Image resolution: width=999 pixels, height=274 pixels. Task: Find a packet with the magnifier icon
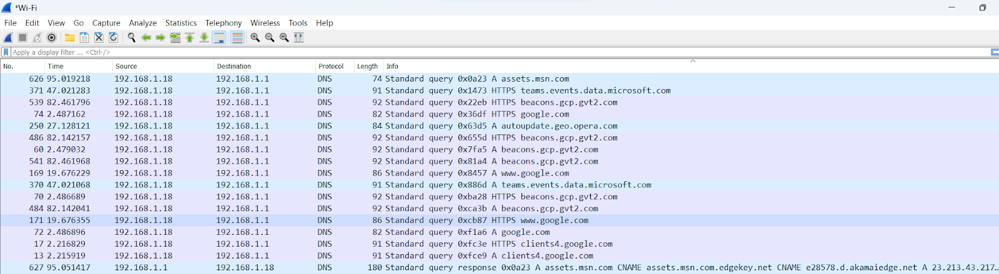click(132, 37)
